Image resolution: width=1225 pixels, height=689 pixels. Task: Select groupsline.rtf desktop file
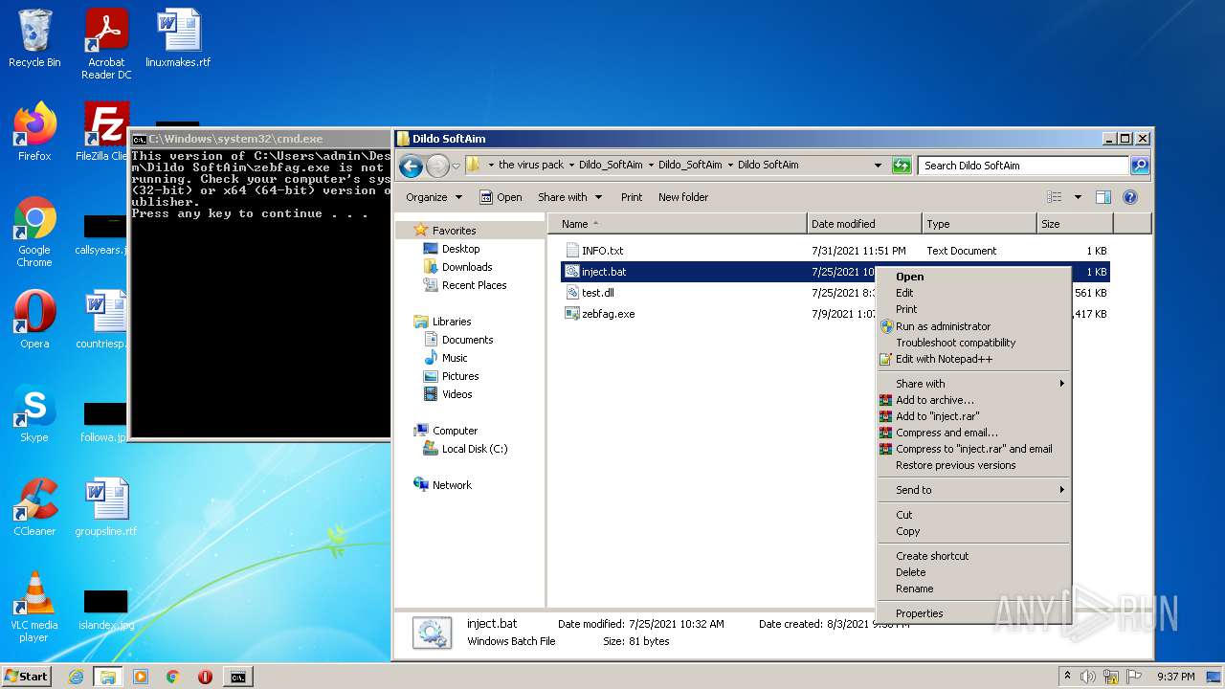[x=106, y=507]
